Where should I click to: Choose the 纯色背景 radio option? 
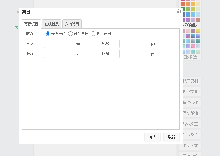[x=71, y=34]
